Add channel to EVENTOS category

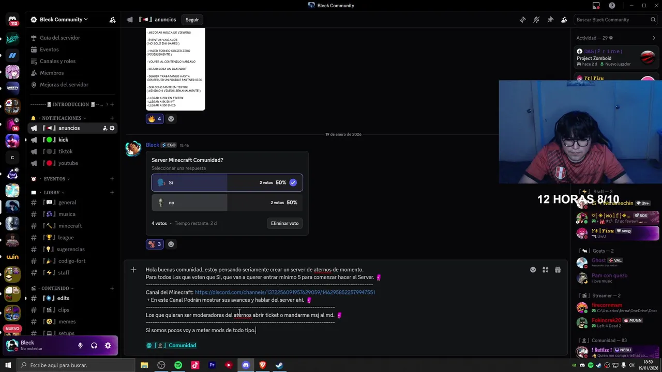click(x=112, y=179)
